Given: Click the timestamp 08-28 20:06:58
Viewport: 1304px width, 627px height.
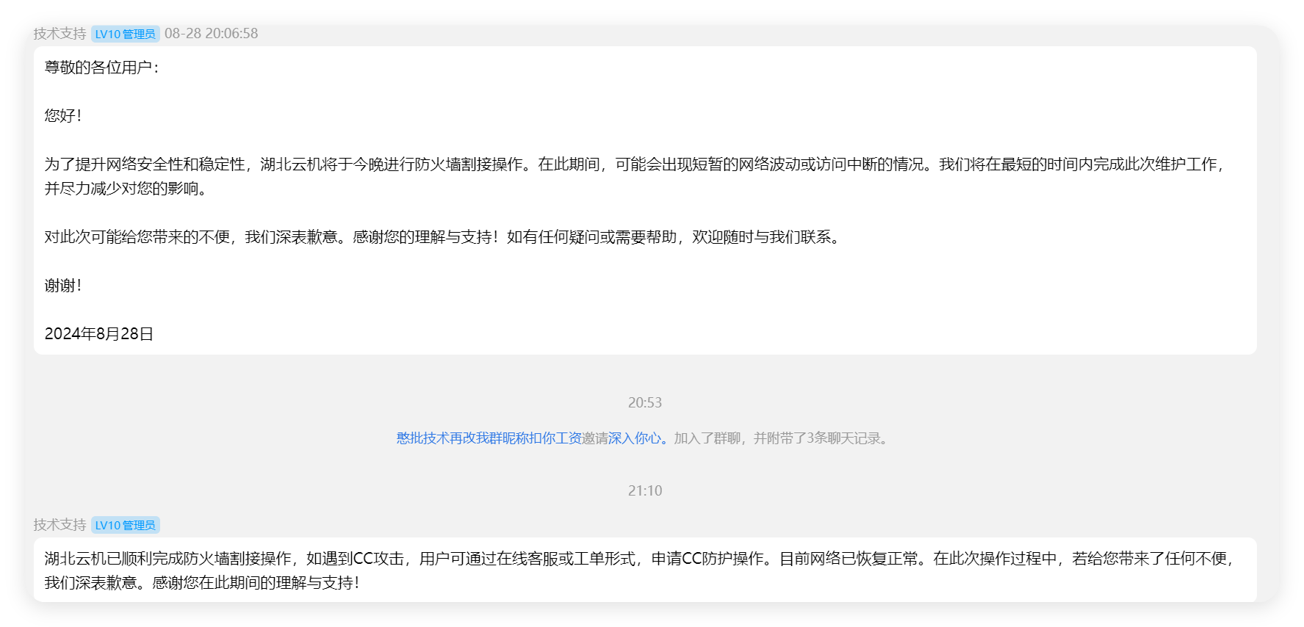Looking at the screenshot, I should (x=211, y=34).
